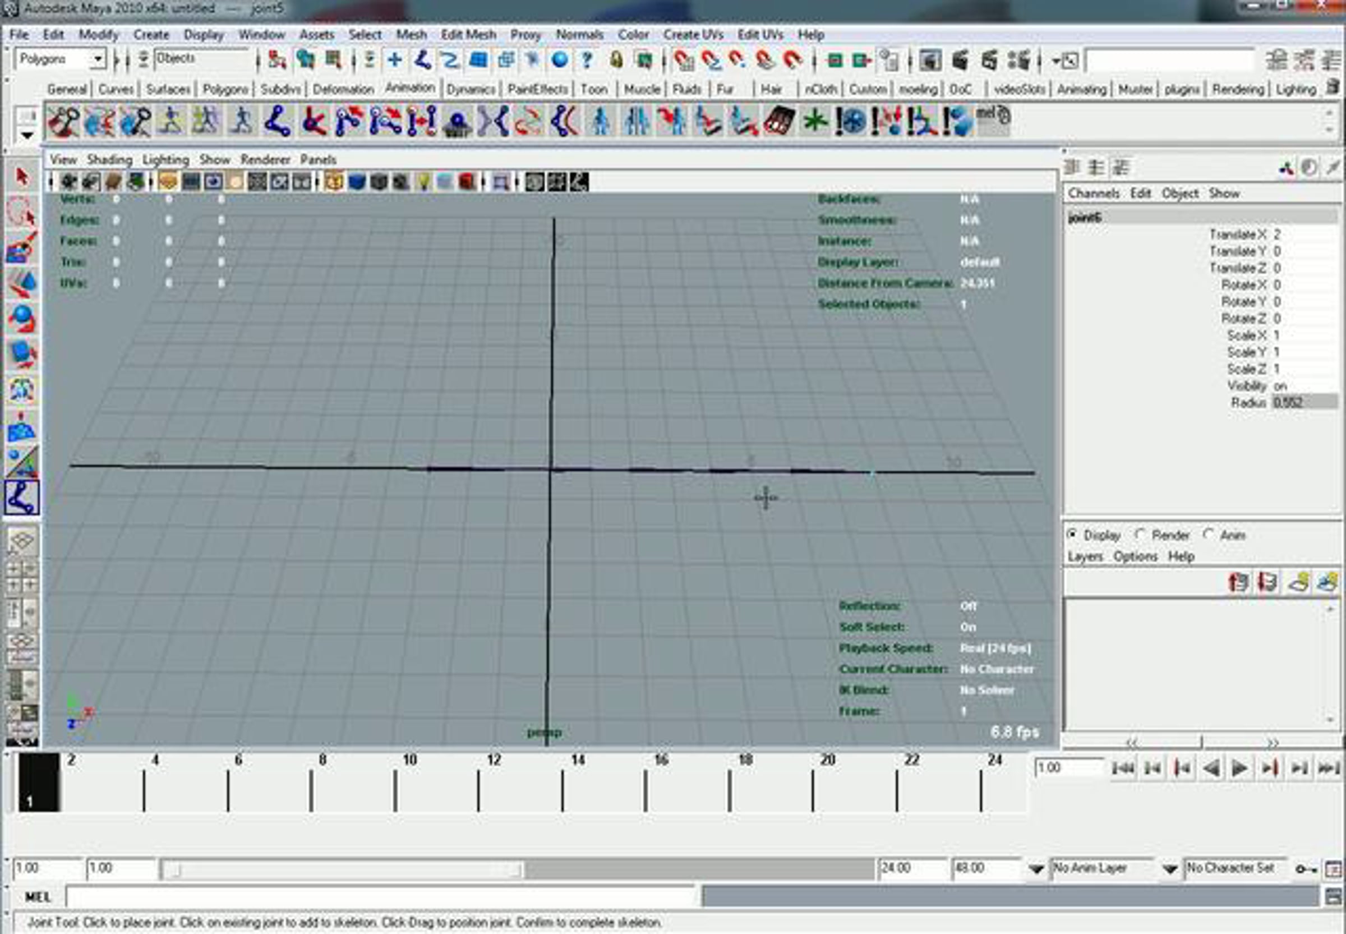This screenshot has width=1346, height=934.
Task: Open Render Settings from status line
Action: pos(1018,60)
